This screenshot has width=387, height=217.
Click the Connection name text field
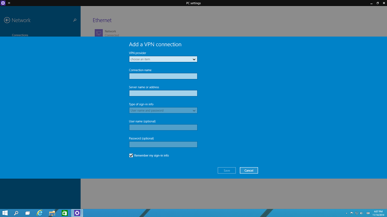[x=163, y=76]
